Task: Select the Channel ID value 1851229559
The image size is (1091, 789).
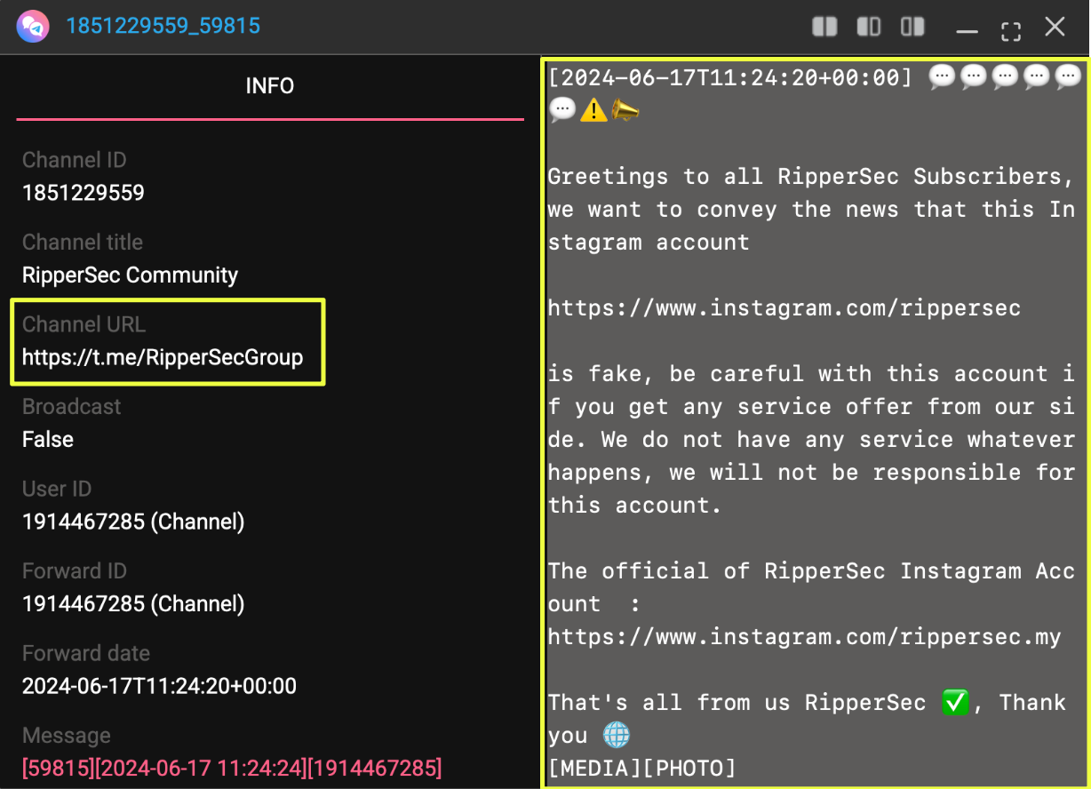Action: point(84,193)
